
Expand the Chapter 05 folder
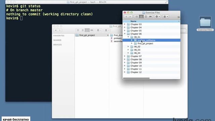point(125,31)
